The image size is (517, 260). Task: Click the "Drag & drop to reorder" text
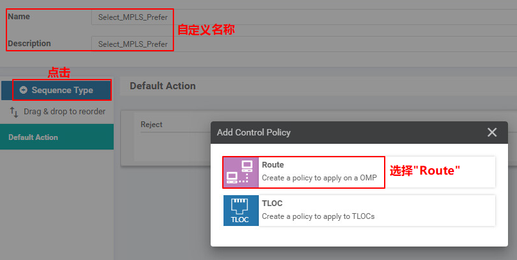[64, 112]
